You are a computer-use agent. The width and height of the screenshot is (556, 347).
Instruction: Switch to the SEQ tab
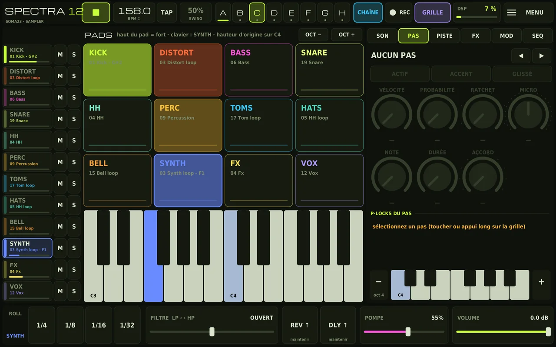click(x=538, y=36)
